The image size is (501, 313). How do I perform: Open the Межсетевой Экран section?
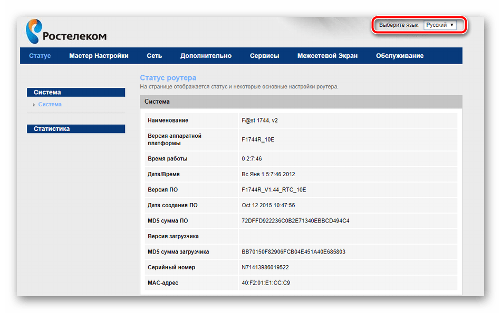(327, 56)
